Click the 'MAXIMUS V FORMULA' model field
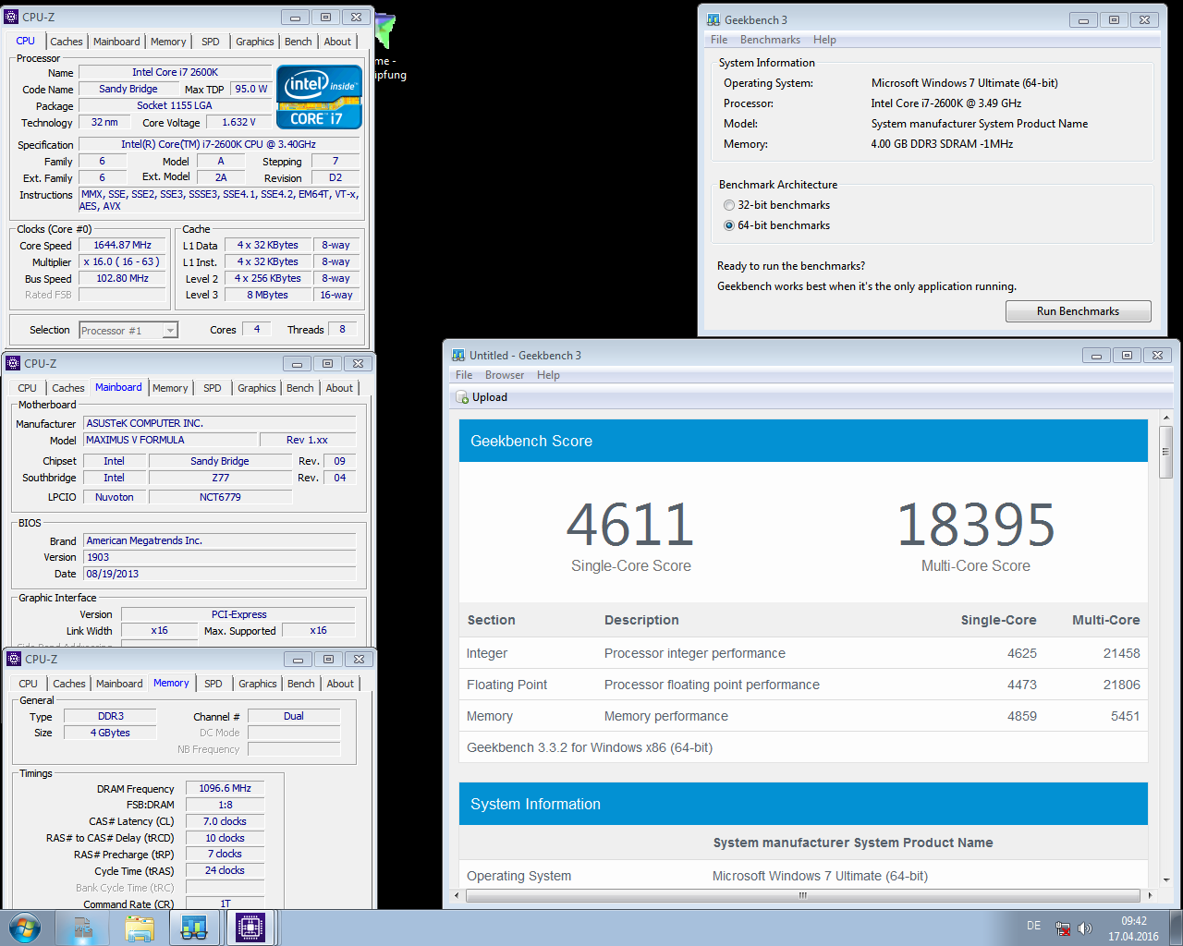The width and height of the screenshot is (1183, 946). (169, 441)
